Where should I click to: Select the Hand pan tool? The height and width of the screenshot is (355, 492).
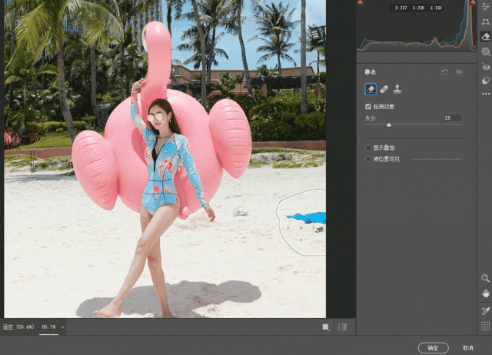point(485,294)
